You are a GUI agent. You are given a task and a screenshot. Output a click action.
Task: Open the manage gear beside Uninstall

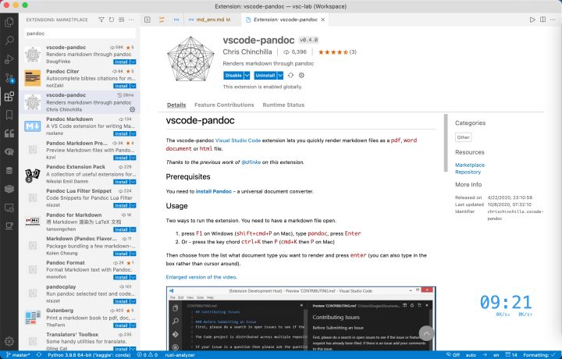[x=301, y=75]
